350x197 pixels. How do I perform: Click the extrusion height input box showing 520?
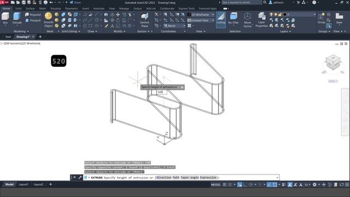pyautogui.click(x=162, y=92)
